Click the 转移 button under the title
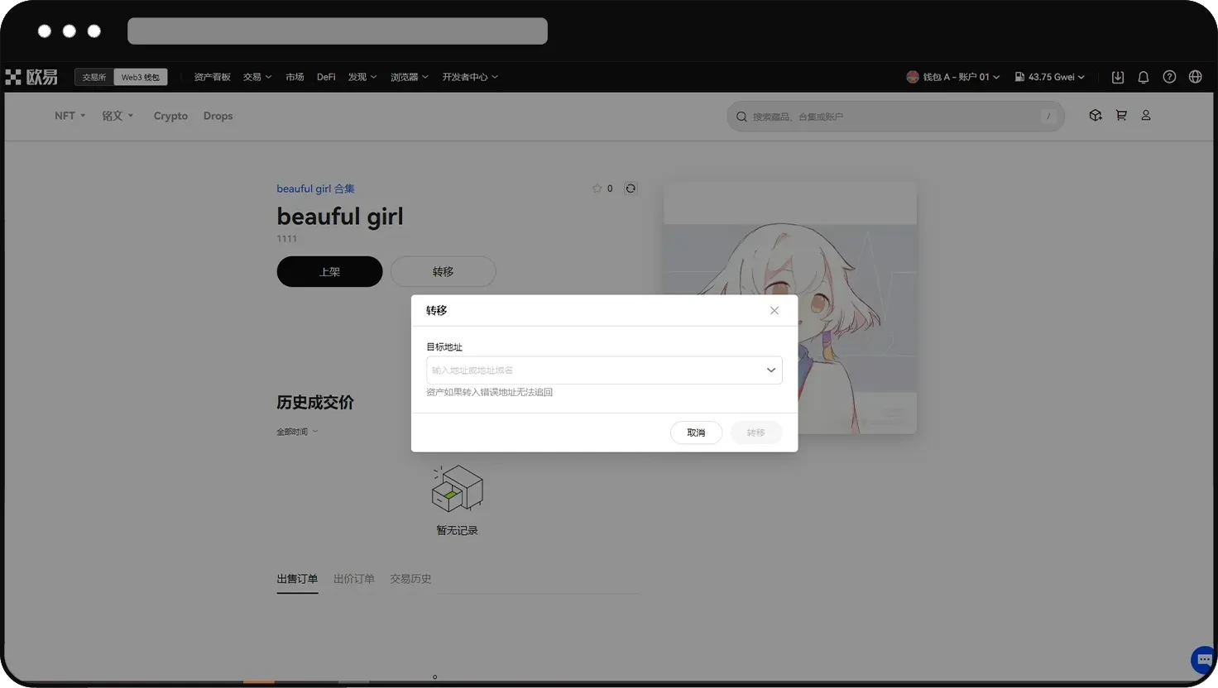 pyautogui.click(x=443, y=271)
